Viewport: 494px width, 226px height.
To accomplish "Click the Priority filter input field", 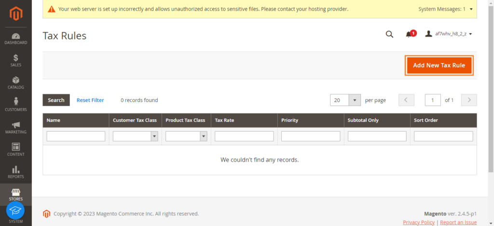I will [311, 136].
